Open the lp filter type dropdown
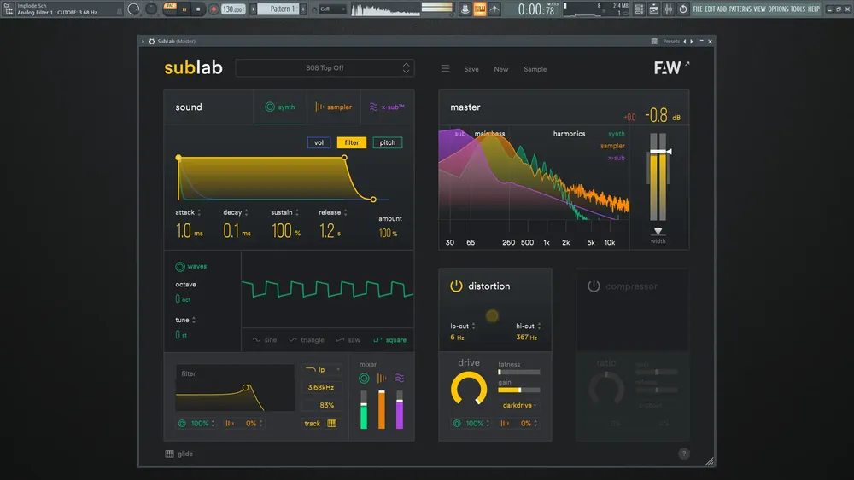This screenshot has height=480, width=854. tap(322, 370)
